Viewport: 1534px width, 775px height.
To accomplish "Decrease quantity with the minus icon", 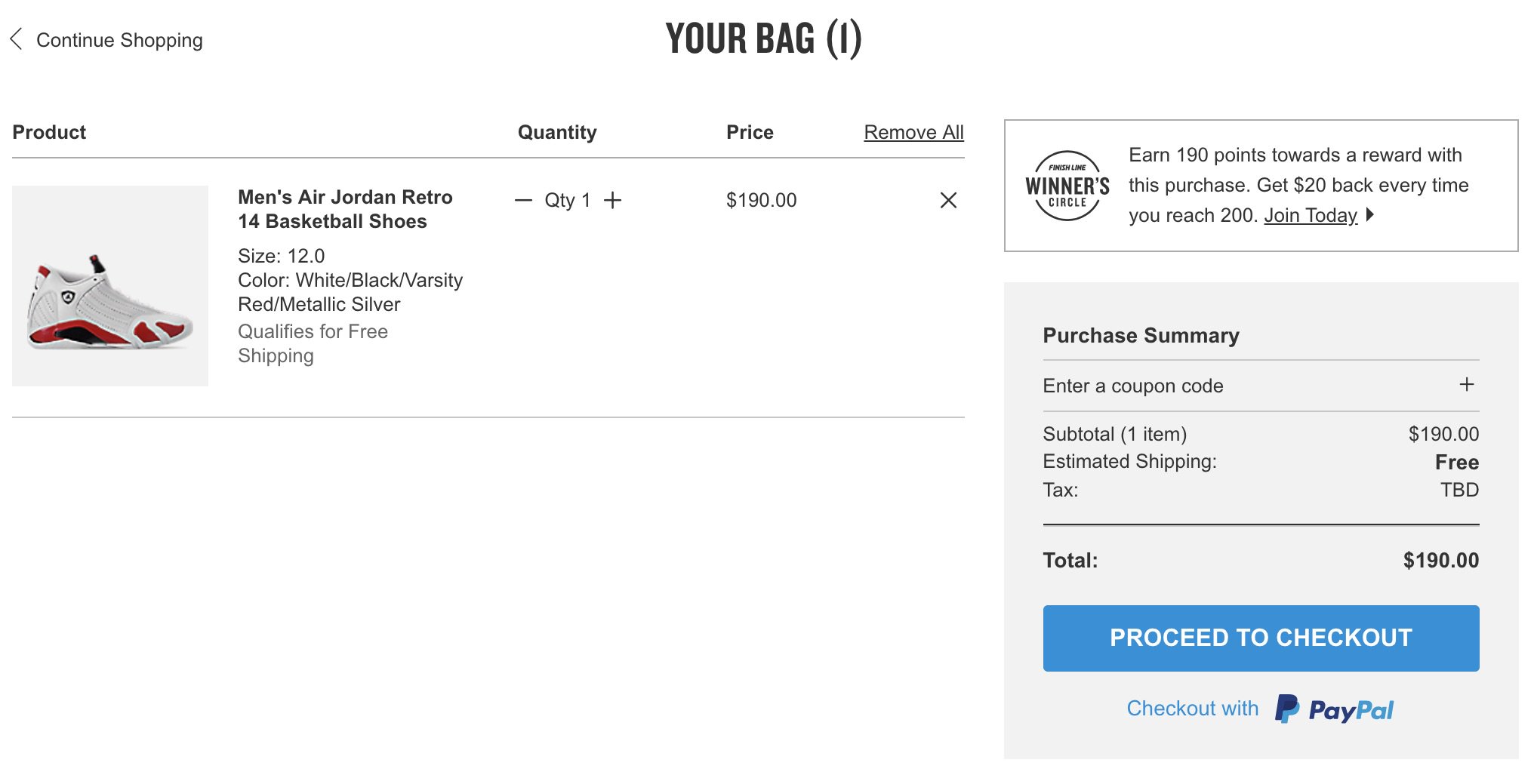I will click(523, 200).
